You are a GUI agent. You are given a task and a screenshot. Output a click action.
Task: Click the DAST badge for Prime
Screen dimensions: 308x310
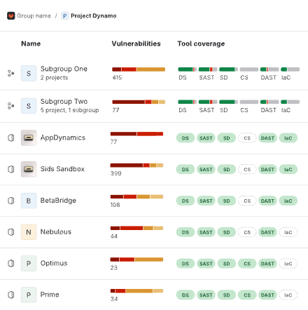point(267,295)
